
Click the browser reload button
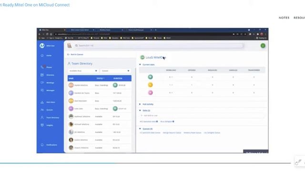(x=47, y=34)
